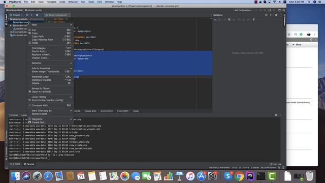Choose Synchronize 'docker-config'
Screen dimensions: 325x183
pyautogui.click(x=50, y=100)
